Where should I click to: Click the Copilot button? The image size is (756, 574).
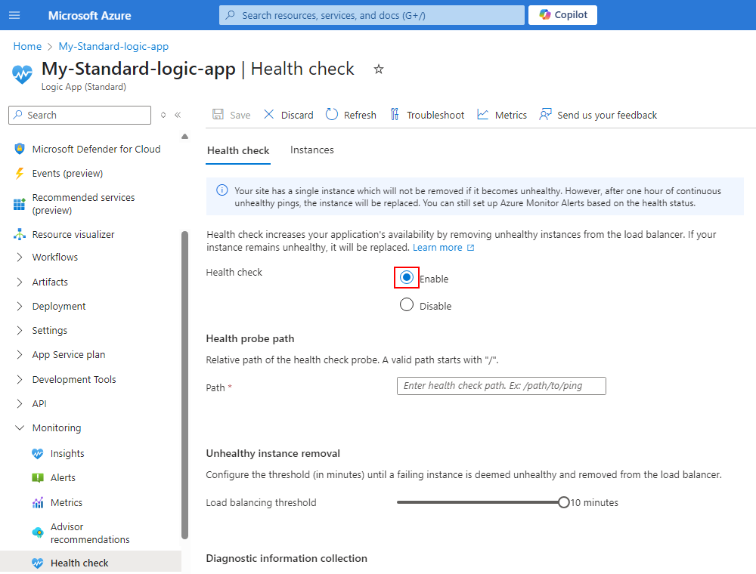coord(562,15)
